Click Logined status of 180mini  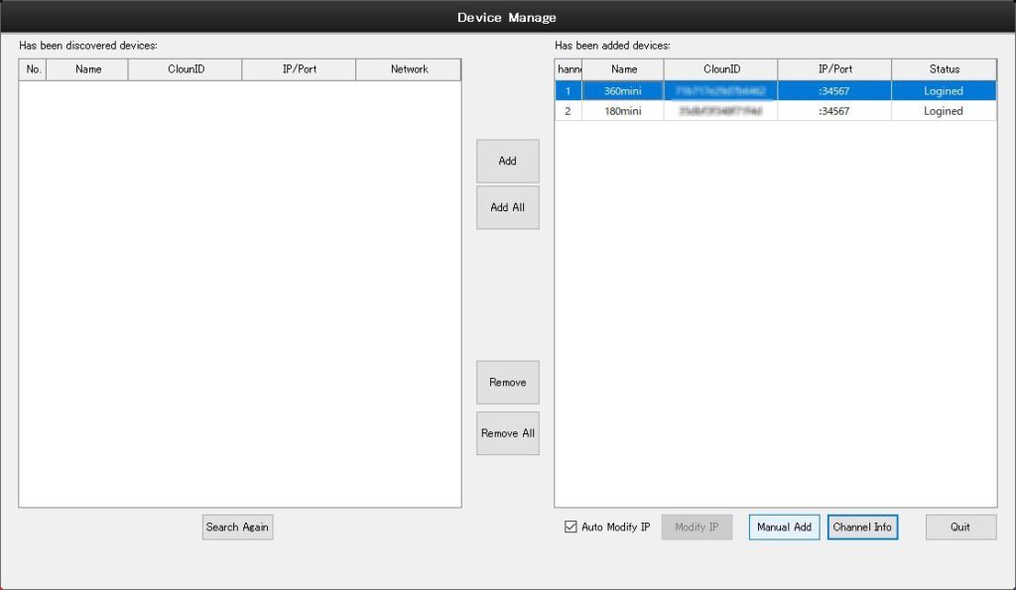(x=944, y=111)
